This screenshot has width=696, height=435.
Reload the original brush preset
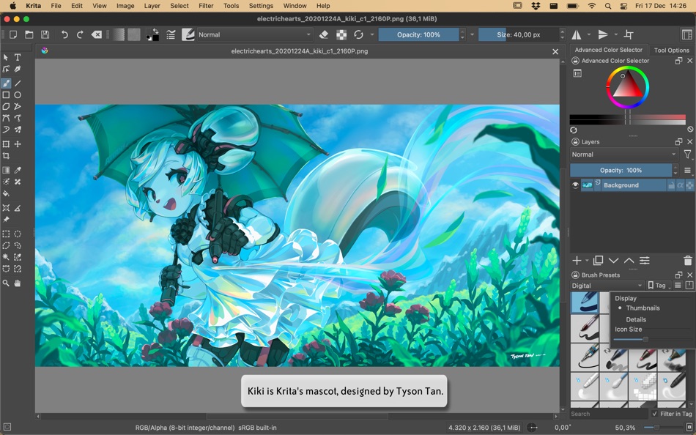tap(359, 34)
